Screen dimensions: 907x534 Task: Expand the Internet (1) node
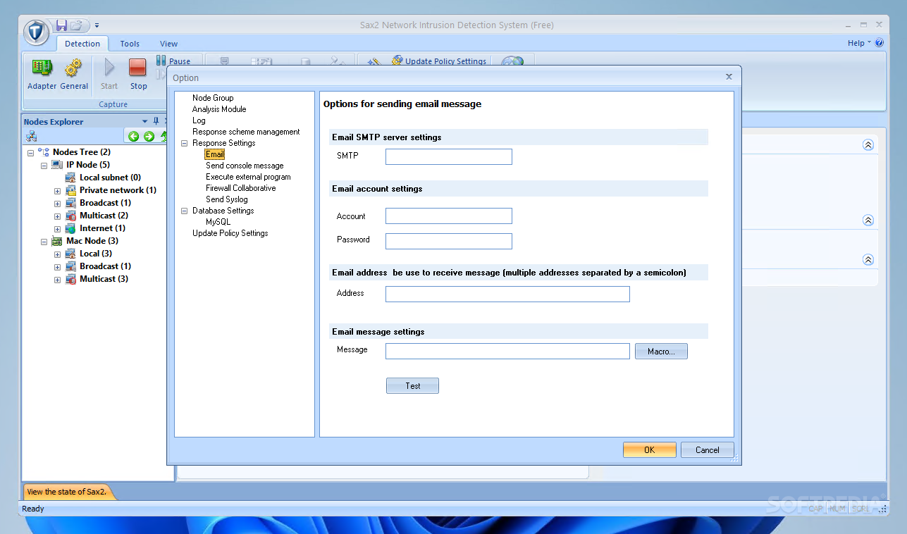coord(58,229)
